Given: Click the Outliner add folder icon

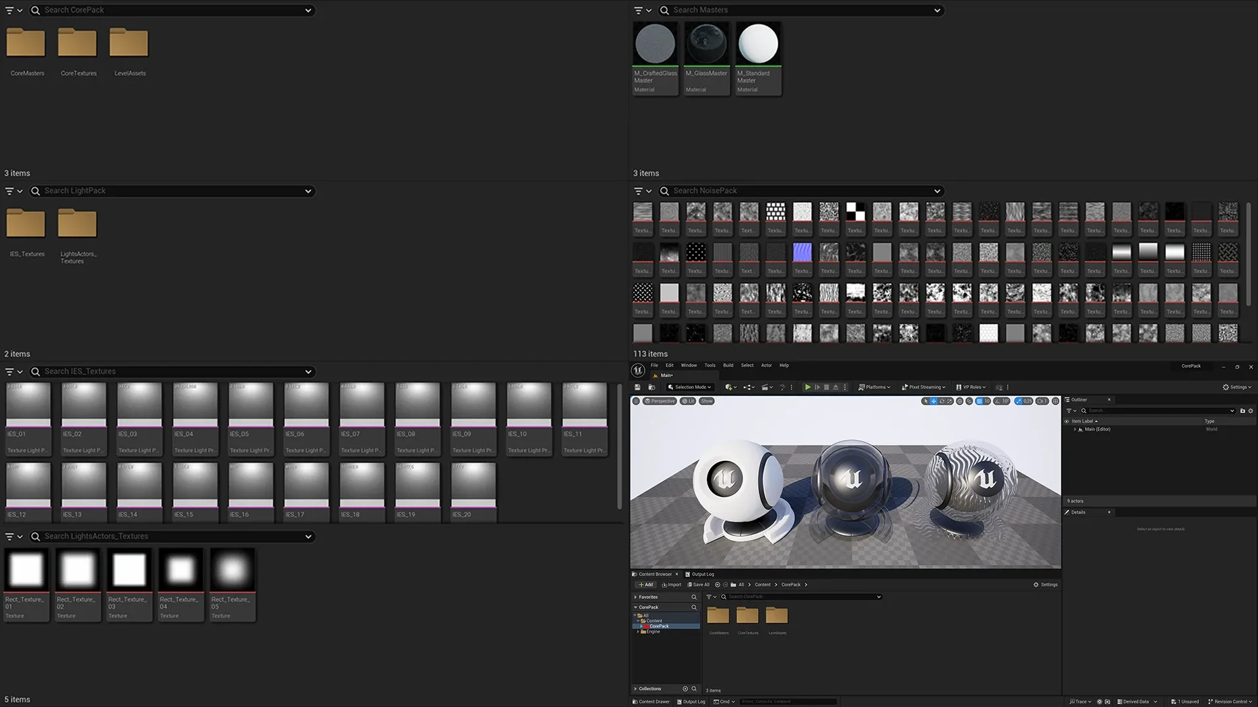Looking at the screenshot, I should point(1242,410).
